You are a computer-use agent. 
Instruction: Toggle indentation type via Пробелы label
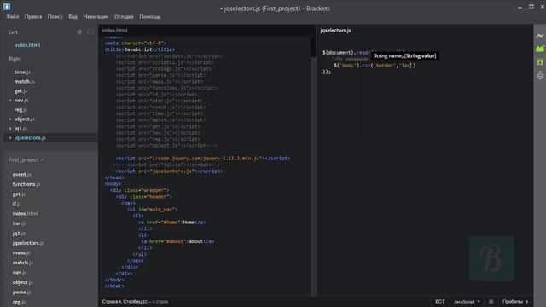(513, 302)
